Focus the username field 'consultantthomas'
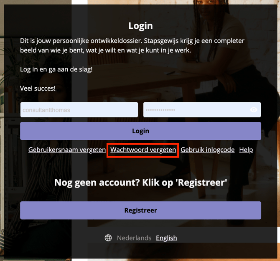 [79, 110]
